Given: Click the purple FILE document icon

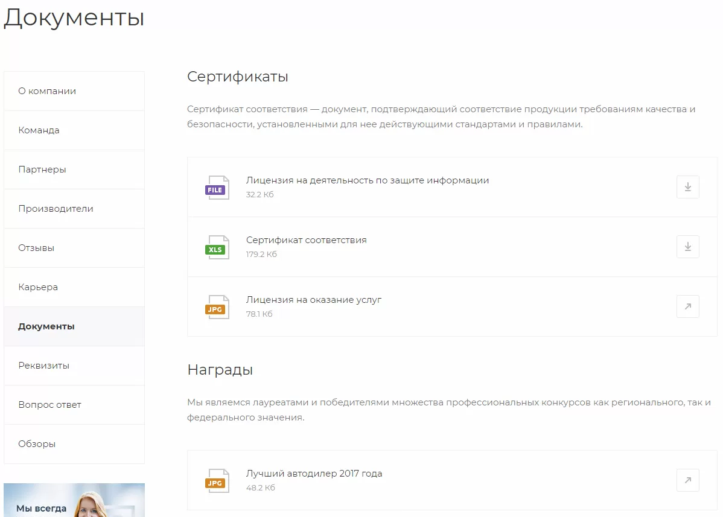Looking at the screenshot, I should [x=217, y=187].
